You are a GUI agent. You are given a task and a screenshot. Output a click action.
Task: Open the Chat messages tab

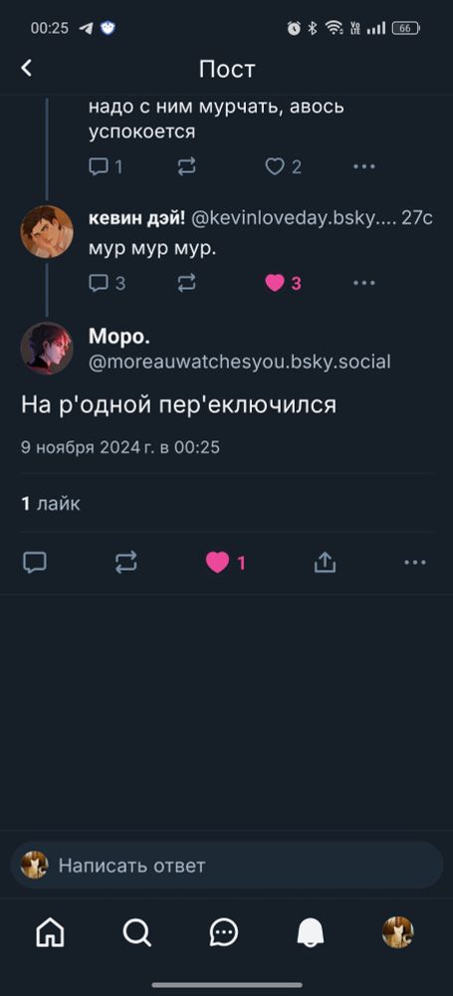coord(224,932)
